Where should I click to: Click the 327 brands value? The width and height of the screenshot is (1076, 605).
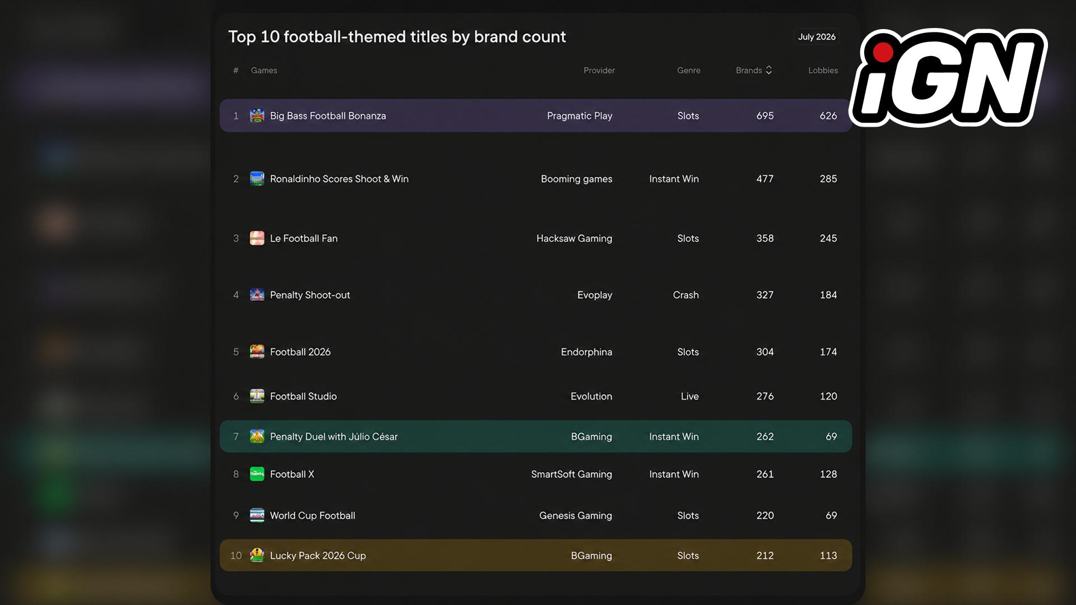[x=765, y=295]
